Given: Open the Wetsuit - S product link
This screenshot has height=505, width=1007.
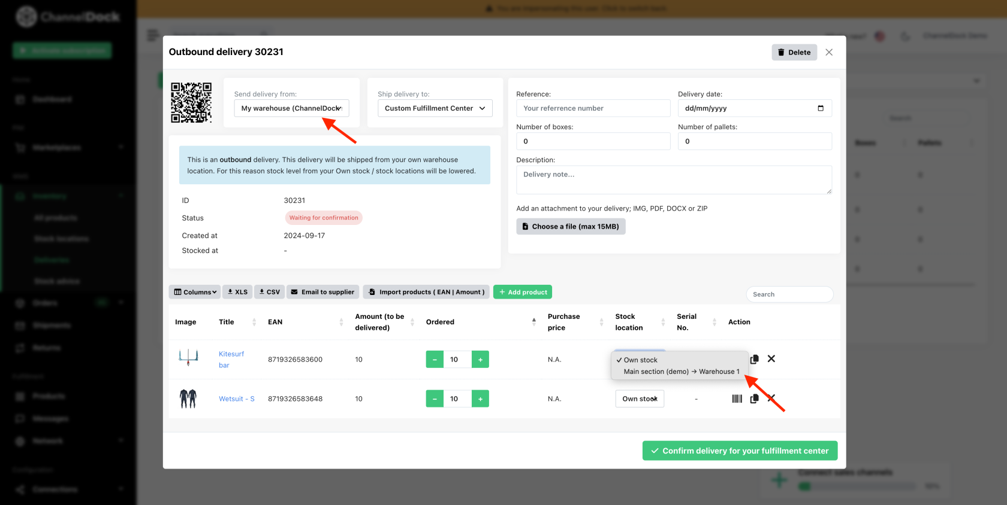Looking at the screenshot, I should 237,398.
